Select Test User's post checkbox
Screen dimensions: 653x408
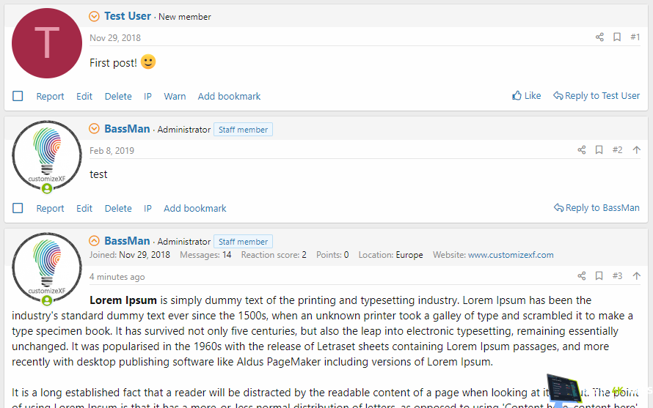point(18,96)
